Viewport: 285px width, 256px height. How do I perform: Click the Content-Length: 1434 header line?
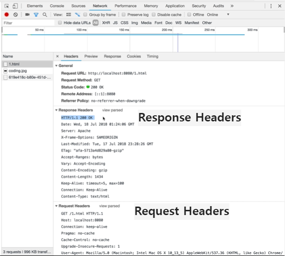click(x=82, y=176)
